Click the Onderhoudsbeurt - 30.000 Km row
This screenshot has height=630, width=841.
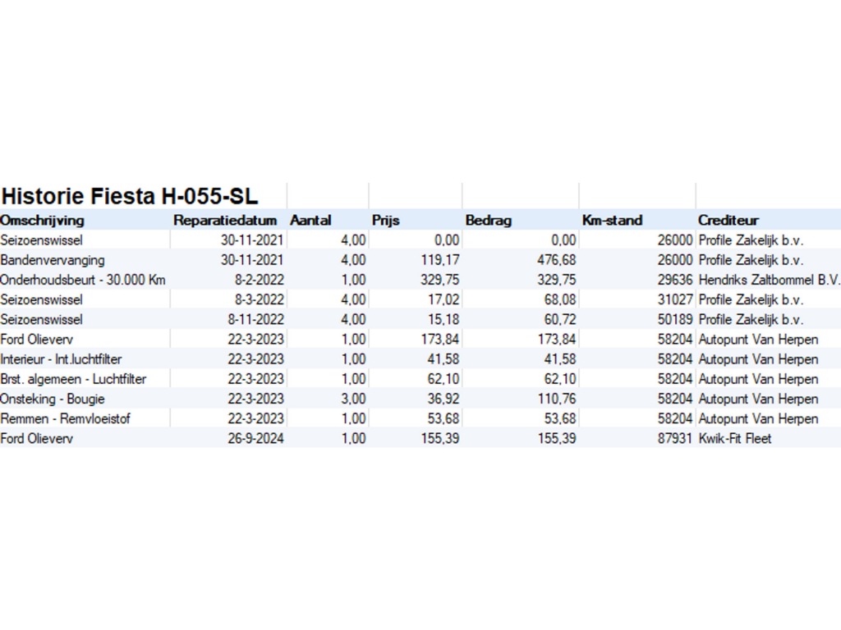coord(83,280)
